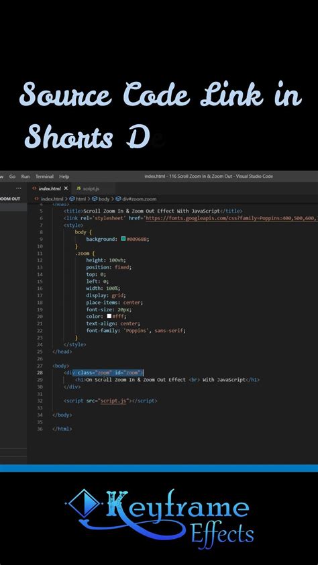Image resolution: width=318 pixels, height=565 pixels.
Task: Click the opening <body> tag line
Action: coord(60,366)
